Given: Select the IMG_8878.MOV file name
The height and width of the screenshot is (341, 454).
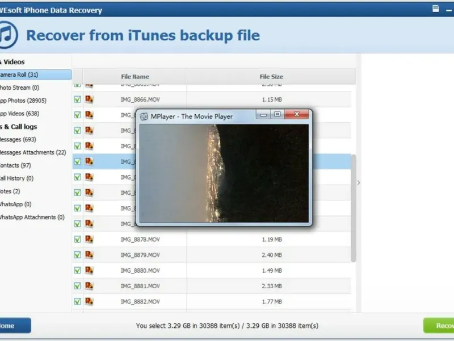Looking at the screenshot, I should (140, 239).
